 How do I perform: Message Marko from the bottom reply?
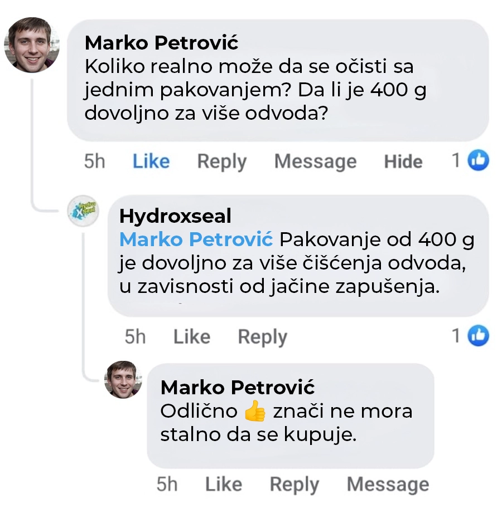(x=388, y=484)
